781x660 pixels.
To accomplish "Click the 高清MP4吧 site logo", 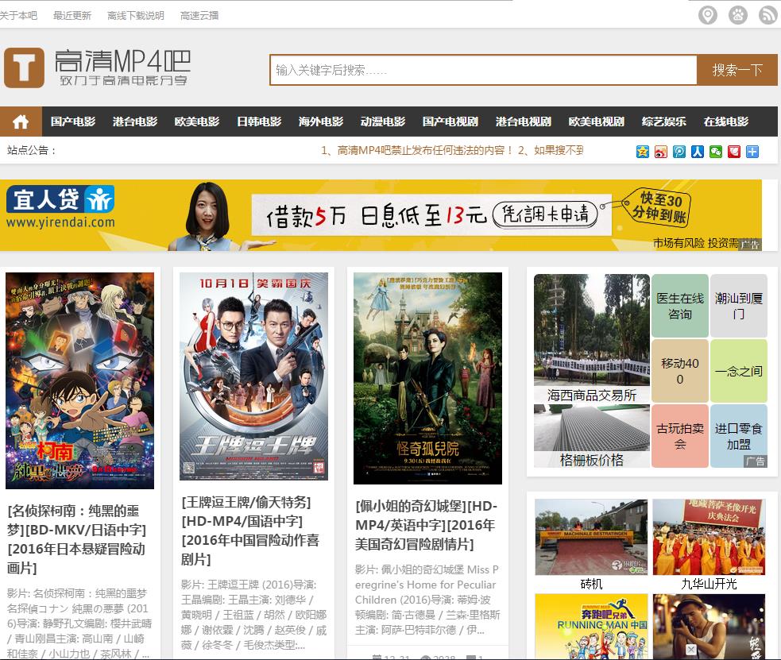I will [x=98, y=68].
